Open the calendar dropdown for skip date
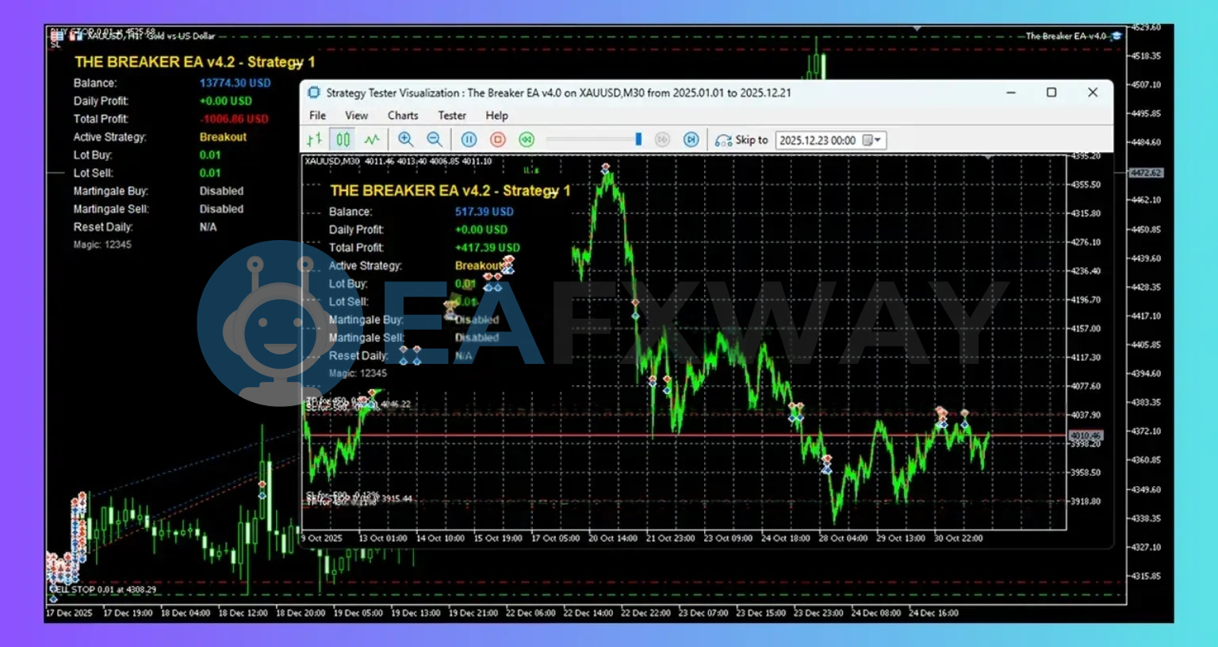1218x647 pixels. tap(872, 140)
